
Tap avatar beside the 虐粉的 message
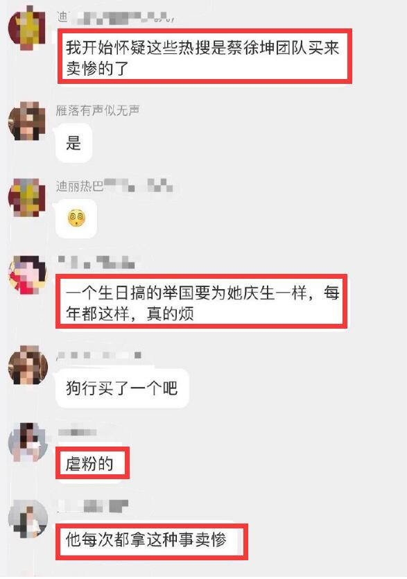click(28, 442)
